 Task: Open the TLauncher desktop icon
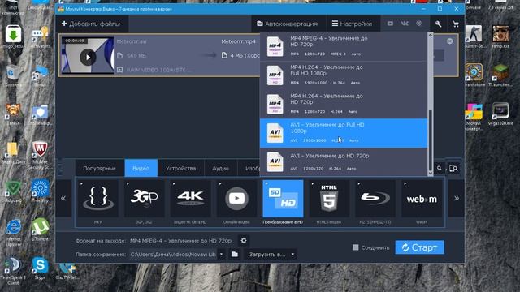[x=500, y=75]
